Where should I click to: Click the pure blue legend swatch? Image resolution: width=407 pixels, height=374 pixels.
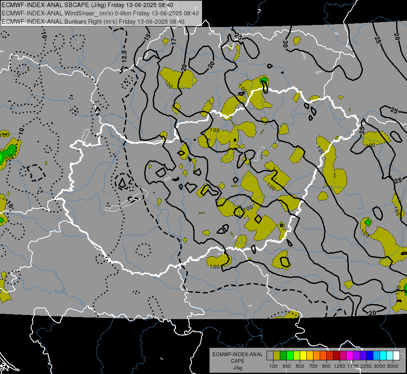(x=370, y=356)
